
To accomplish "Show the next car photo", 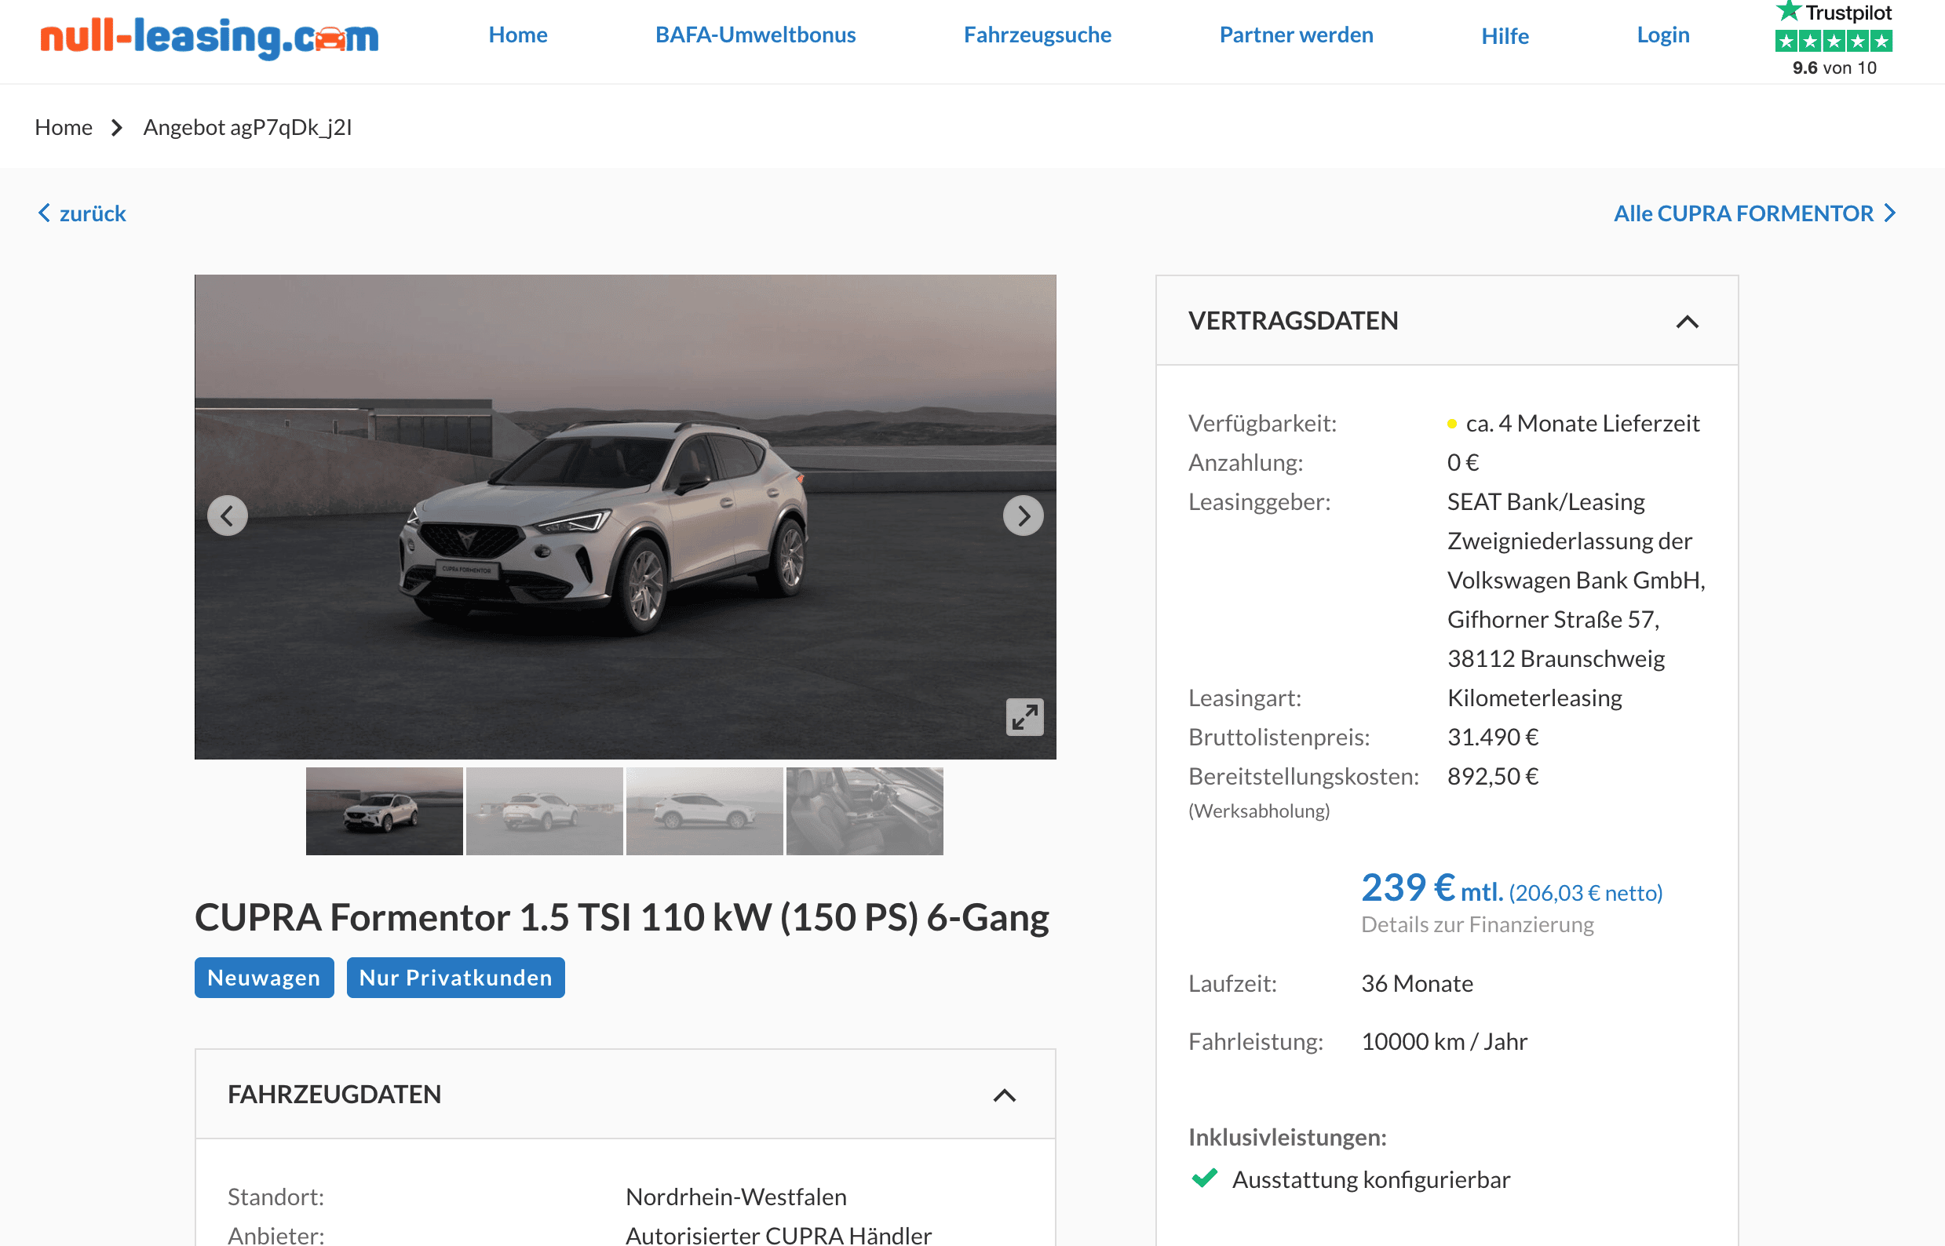I will 1023,516.
